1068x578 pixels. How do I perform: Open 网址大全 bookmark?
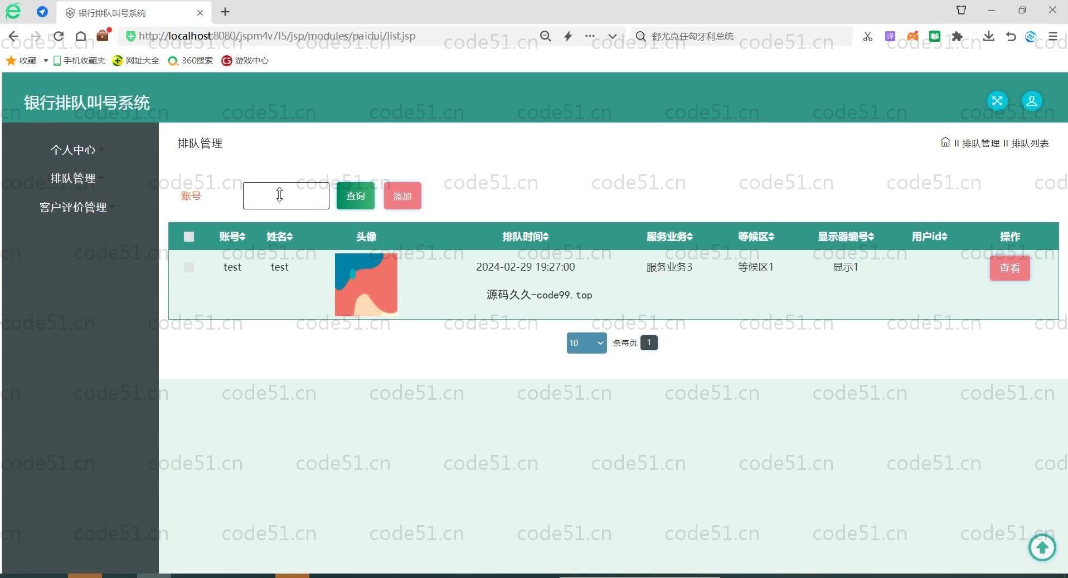[136, 60]
